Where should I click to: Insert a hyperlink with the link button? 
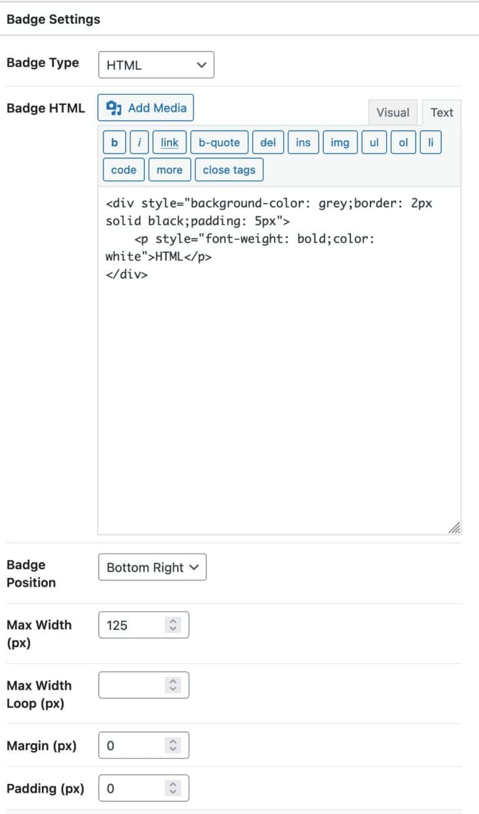(168, 142)
